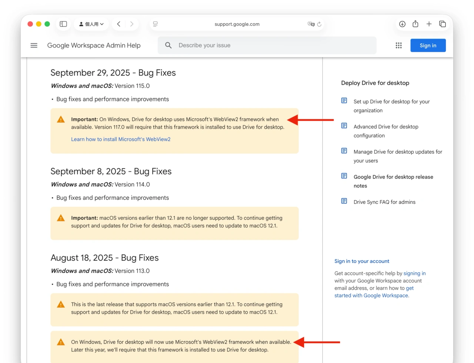Open the hamburger navigation menu
Viewport: 474px width, 363px height.
point(34,45)
